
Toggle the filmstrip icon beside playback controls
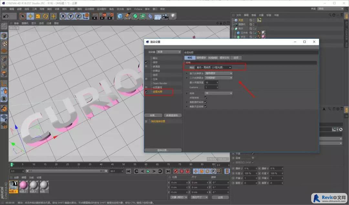[x=227, y=171]
